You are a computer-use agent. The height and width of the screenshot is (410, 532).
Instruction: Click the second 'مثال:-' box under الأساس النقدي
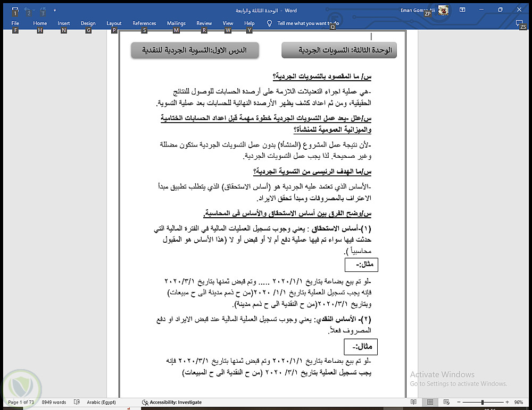point(360,347)
